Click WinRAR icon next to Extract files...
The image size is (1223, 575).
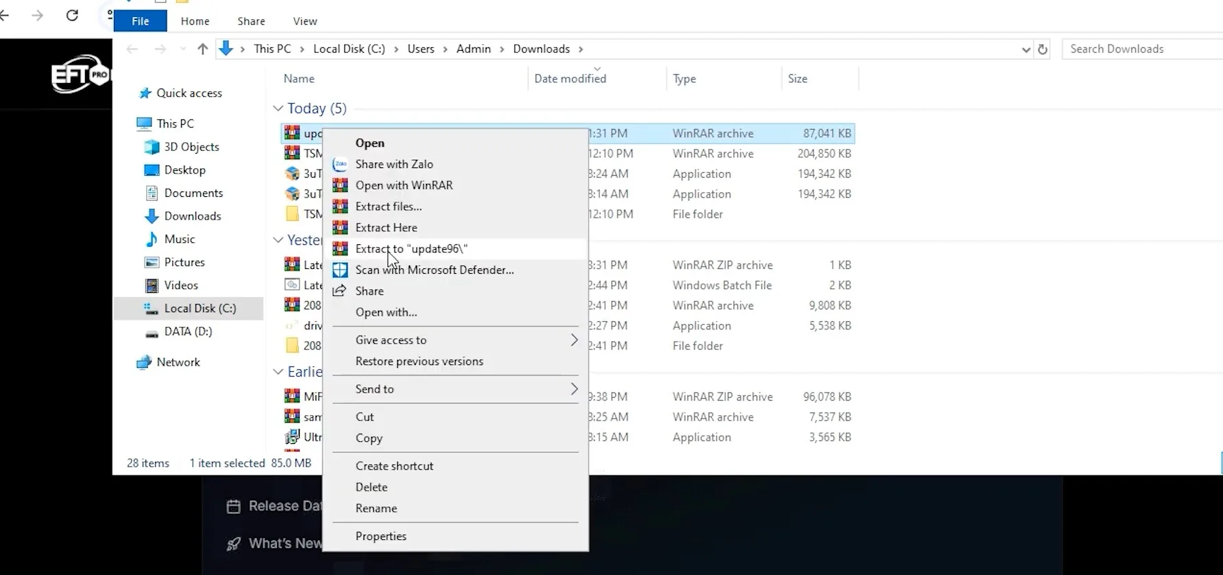(x=340, y=207)
